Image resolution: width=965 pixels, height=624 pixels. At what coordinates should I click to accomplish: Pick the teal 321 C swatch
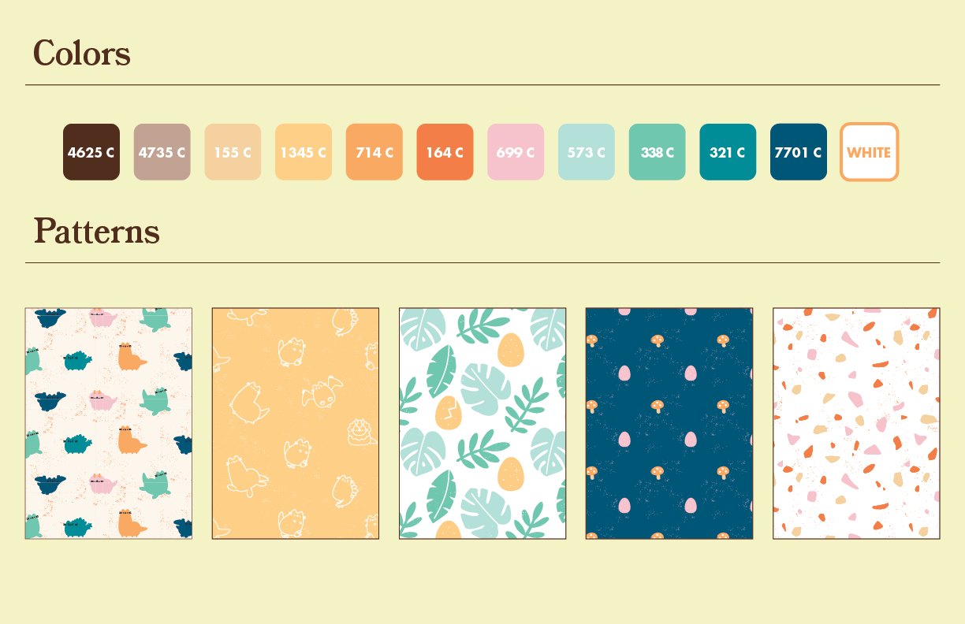tap(728, 152)
